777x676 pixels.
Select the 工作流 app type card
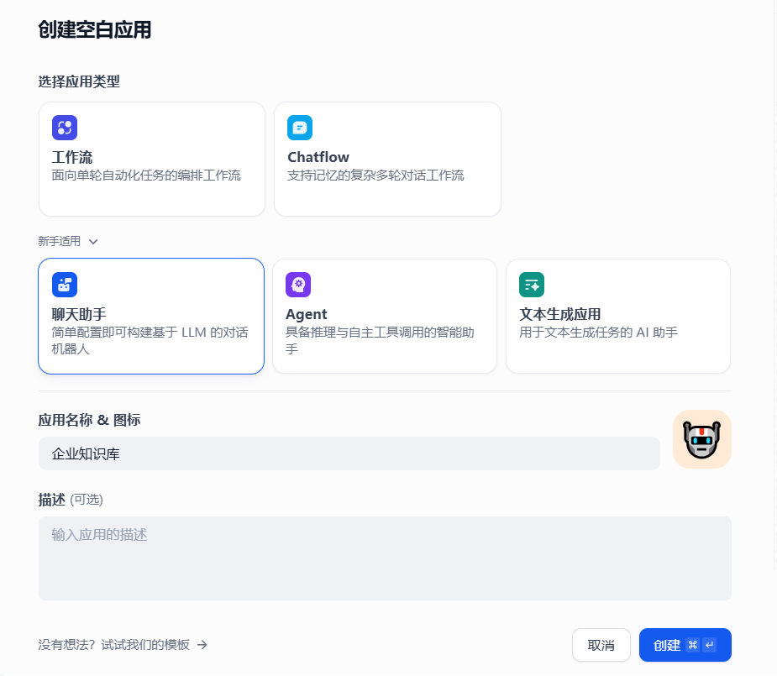tap(152, 159)
